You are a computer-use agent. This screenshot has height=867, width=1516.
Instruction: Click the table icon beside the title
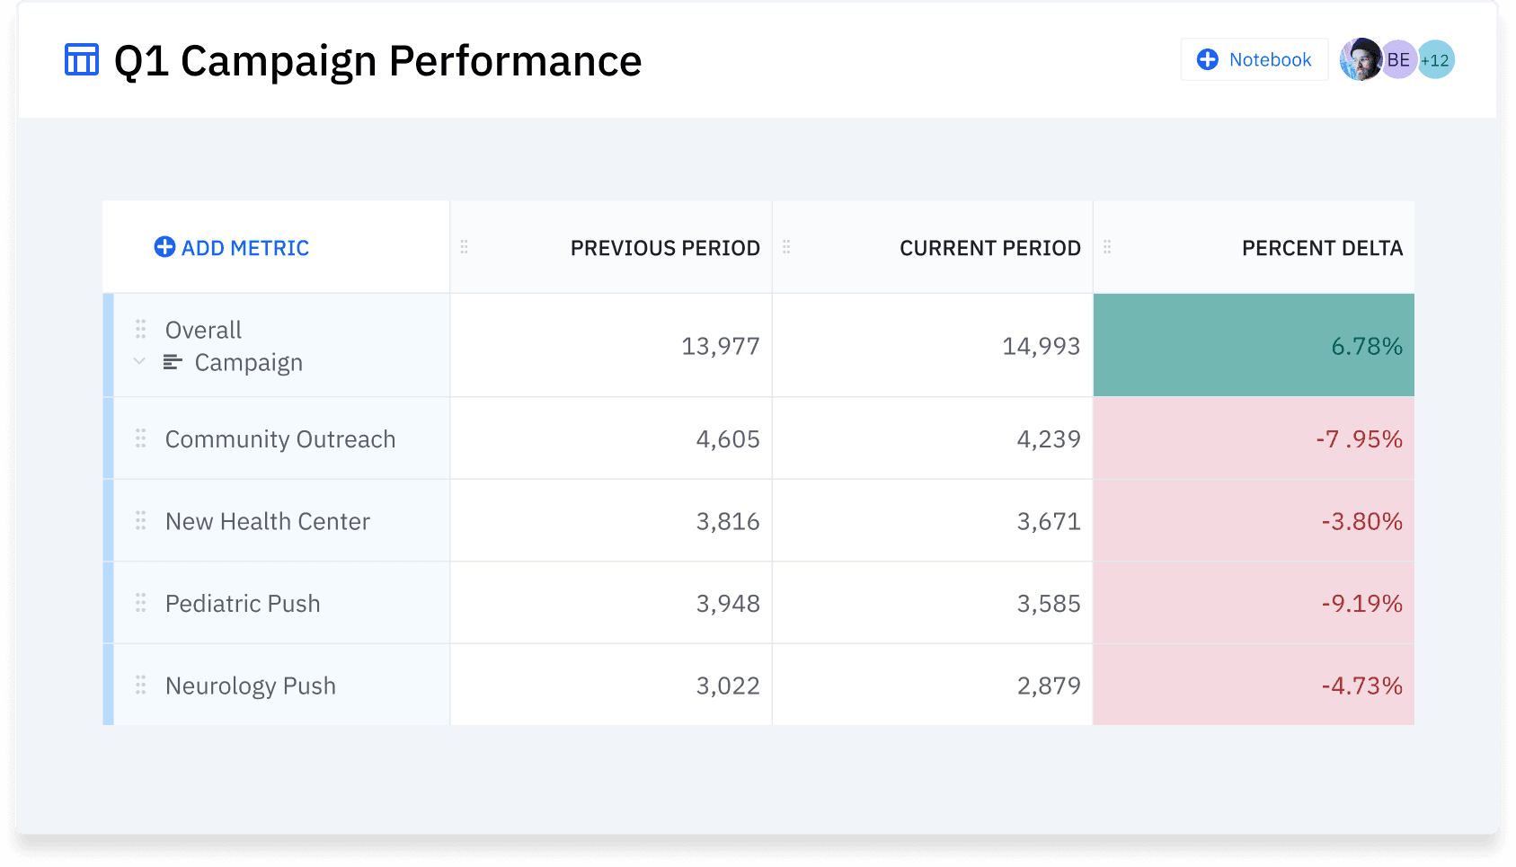(x=82, y=60)
